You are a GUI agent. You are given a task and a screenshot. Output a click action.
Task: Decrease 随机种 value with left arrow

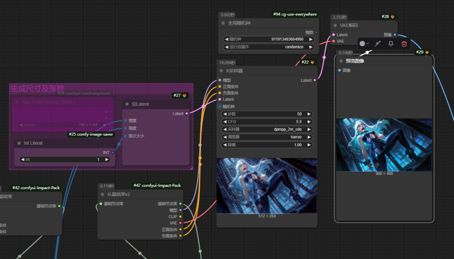[x=227, y=39]
